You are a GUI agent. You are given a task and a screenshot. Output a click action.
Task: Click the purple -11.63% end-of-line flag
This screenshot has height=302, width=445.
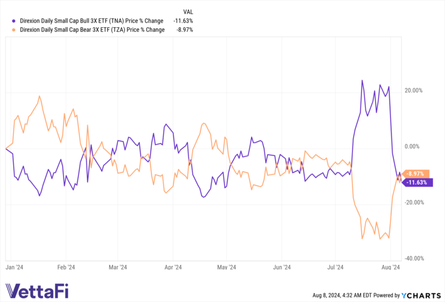coord(419,182)
